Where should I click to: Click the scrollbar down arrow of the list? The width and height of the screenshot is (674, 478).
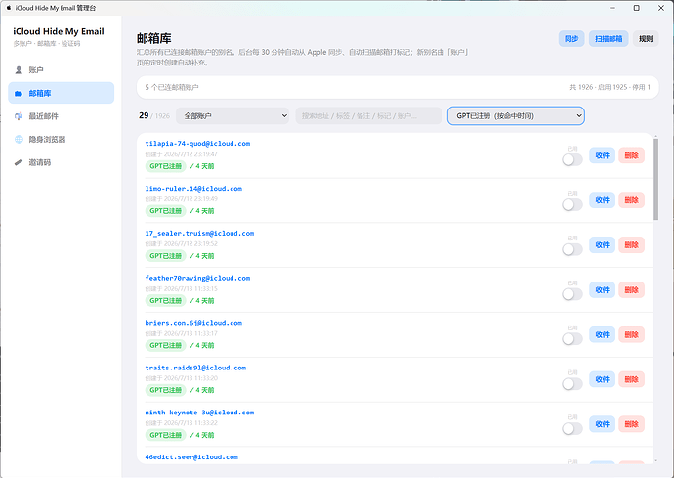pyautogui.click(x=656, y=461)
